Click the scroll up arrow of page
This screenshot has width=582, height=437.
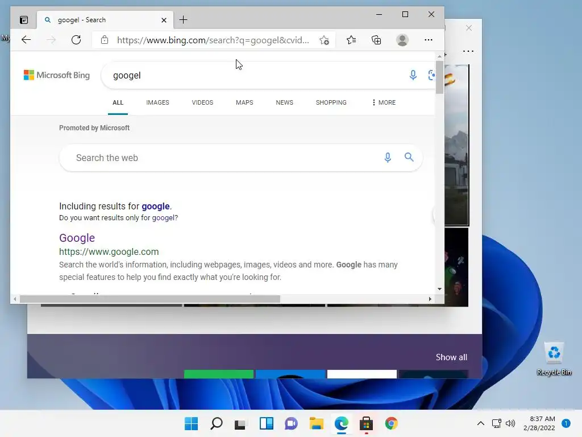click(x=439, y=56)
